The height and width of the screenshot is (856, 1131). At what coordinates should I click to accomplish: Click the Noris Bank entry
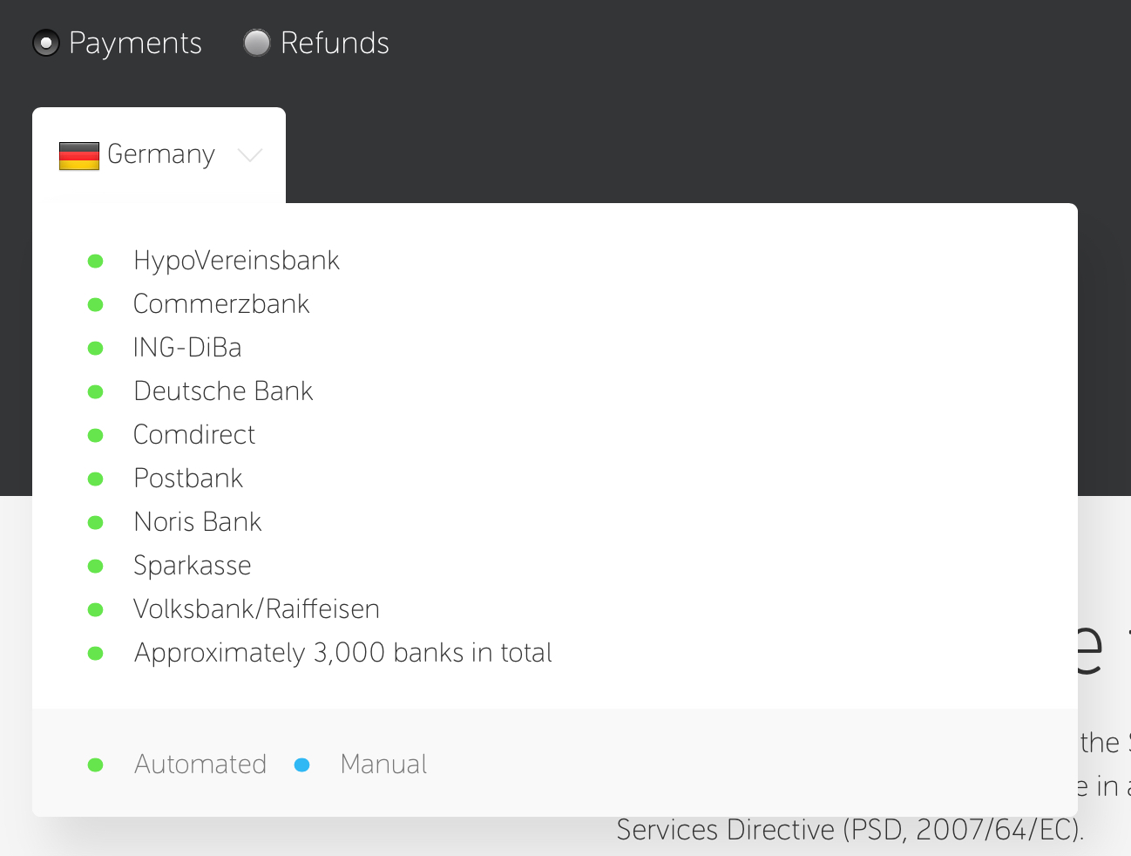pyautogui.click(x=198, y=522)
